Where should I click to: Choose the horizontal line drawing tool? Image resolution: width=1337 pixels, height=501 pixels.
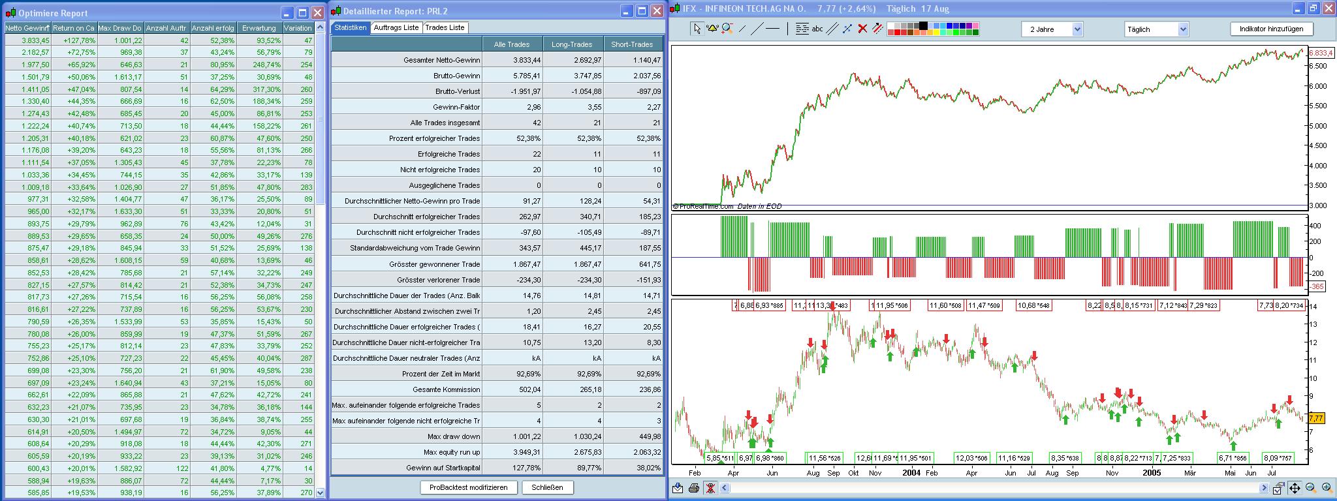(x=772, y=29)
